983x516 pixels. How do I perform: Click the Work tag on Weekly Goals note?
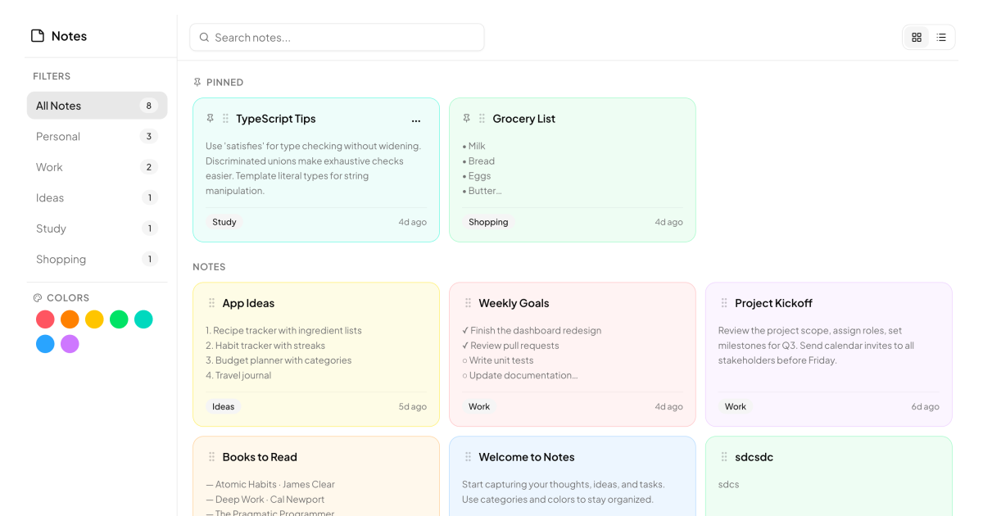click(x=479, y=406)
